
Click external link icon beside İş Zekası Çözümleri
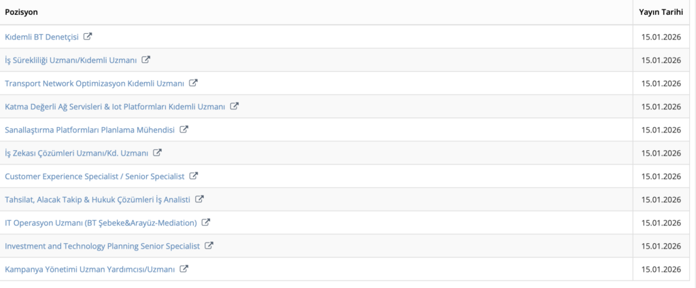point(158,153)
